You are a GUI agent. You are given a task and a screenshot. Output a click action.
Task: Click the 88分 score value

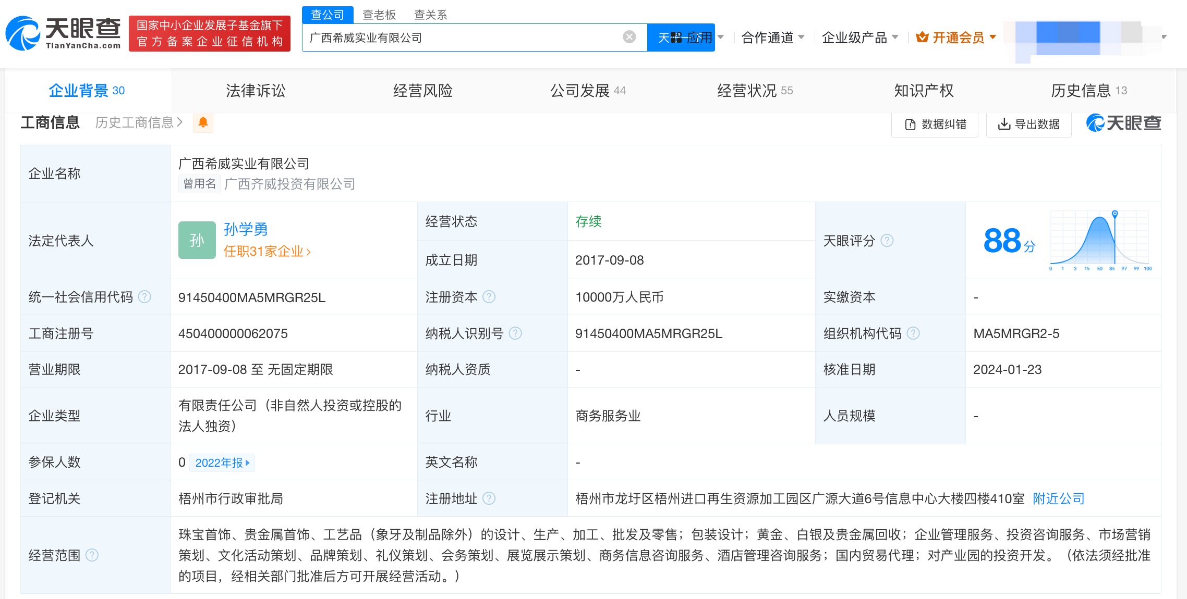point(1009,241)
